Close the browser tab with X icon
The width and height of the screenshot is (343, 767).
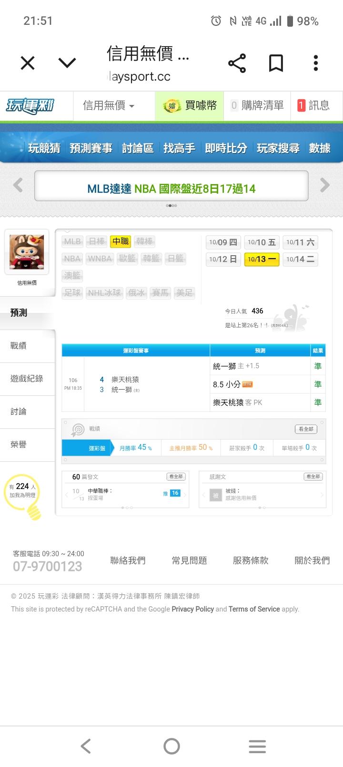tap(28, 63)
